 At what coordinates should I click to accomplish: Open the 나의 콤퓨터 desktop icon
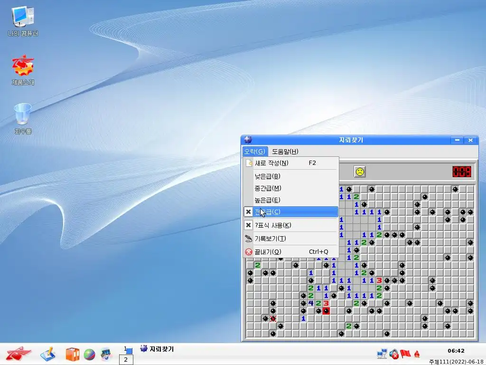pyautogui.click(x=23, y=22)
